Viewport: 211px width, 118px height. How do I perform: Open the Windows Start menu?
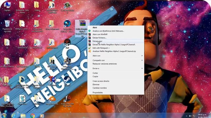pyautogui.click(x=4, y=116)
